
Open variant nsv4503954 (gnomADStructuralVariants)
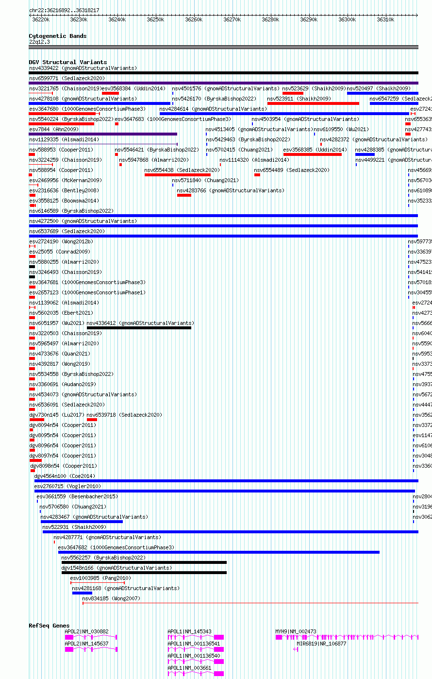click(x=305, y=119)
